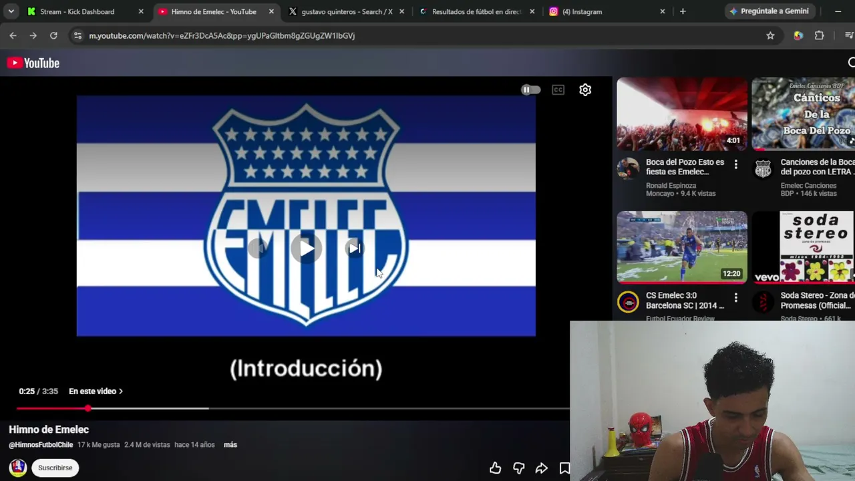Click the 'Himno de Emelec' video title
855x481 pixels.
point(49,430)
